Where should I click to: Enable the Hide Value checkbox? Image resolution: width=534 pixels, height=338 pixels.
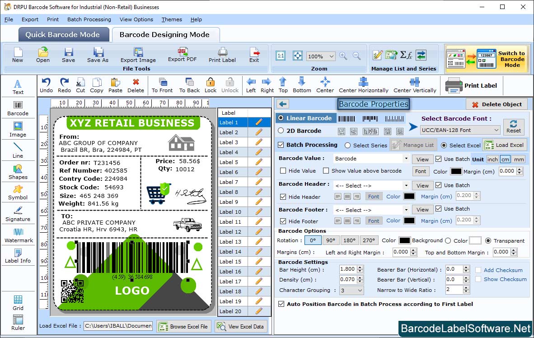coord(283,171)
